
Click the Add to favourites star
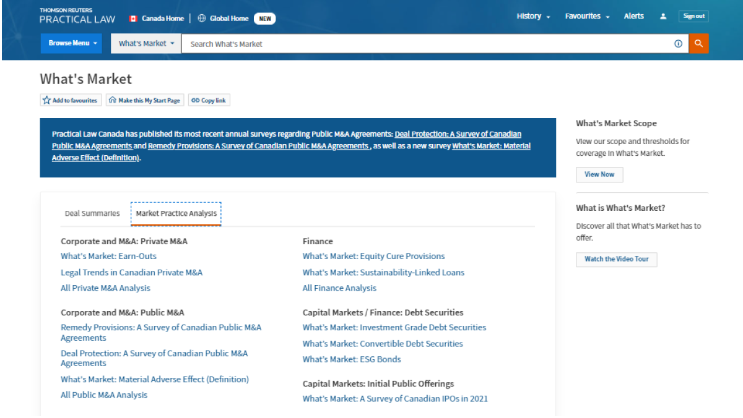tap(46, 100)
